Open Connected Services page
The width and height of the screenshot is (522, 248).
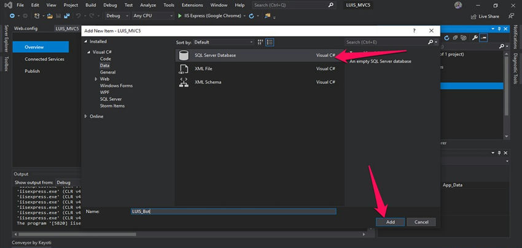tap(44, 59)
